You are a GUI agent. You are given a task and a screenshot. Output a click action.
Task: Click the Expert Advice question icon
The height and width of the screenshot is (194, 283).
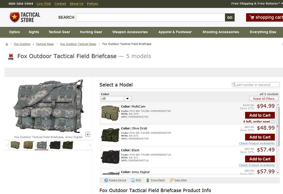coord(106,180)
